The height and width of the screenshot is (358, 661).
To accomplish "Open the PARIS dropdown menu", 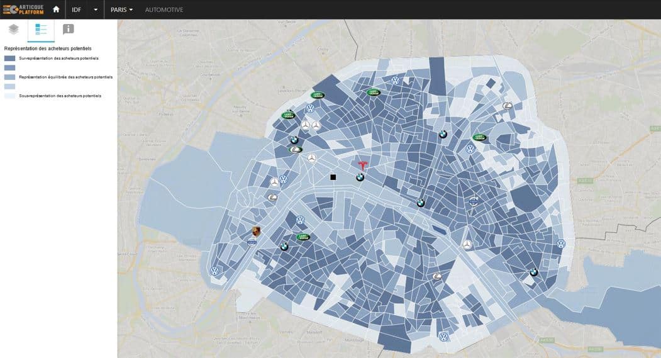I will point(122,9).
